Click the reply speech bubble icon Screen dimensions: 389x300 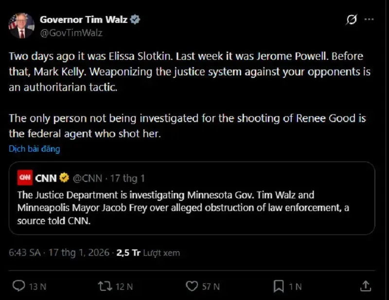(x=18, y=286)
